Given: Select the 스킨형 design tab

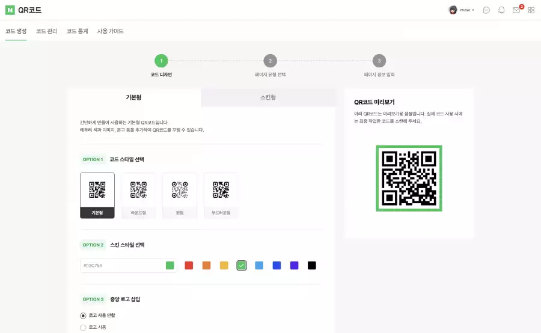Looking at the screenshot, I should (268, 97).
